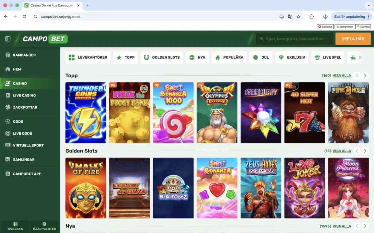This screenshot has width=374, height=233.
Task: Click the SPELA HÄR button
Action: pos(353,39)
